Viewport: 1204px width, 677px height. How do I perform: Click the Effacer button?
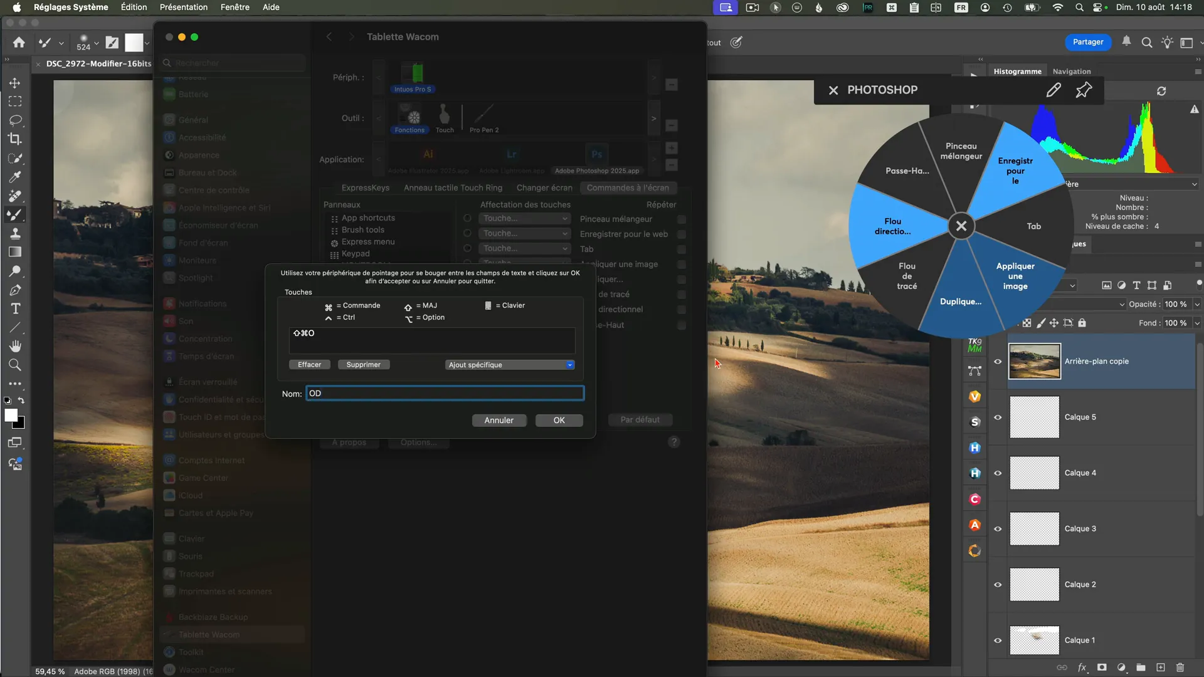[x=309, y=365]
